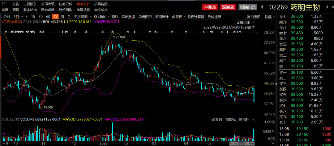The height and width of the screenshot is (146, 334).
Task: Close the VOL indicator panel
Action: (254, 119)
